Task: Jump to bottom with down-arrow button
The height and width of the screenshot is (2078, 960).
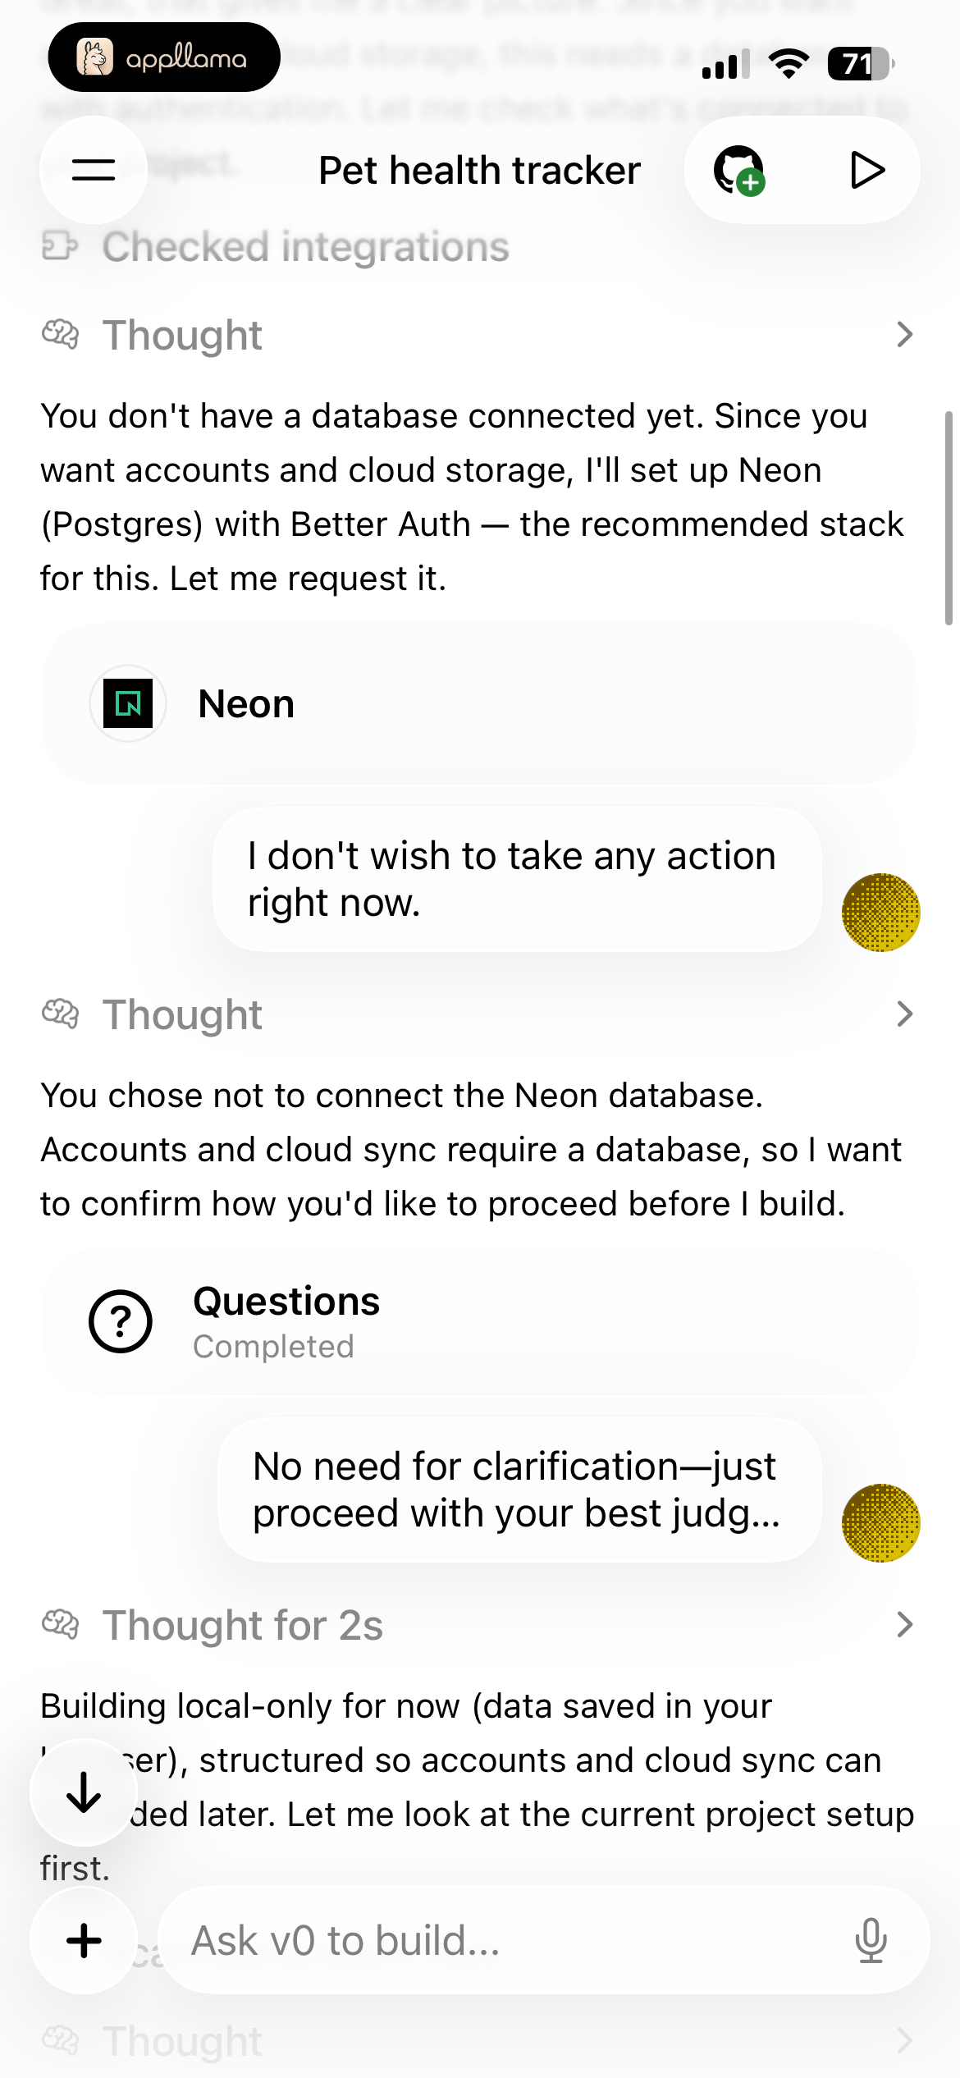Action: pyautogui.click(x=84, y=1792)
